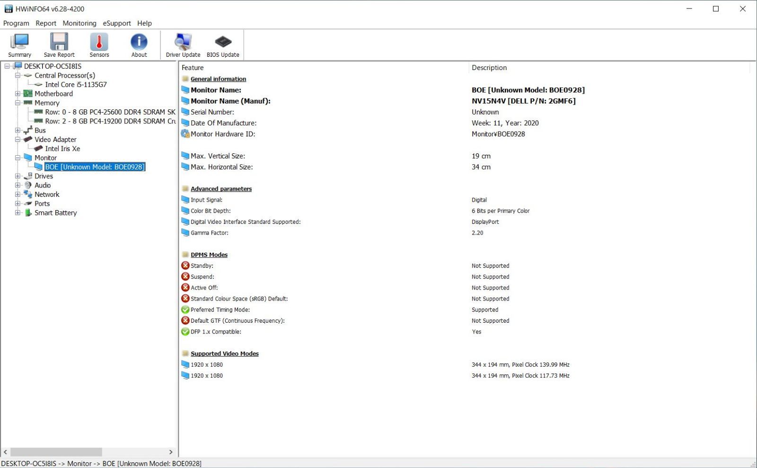757x468 pixels.
Task: Click the Audio speaker icon in tree
Action: click(28, 185)
